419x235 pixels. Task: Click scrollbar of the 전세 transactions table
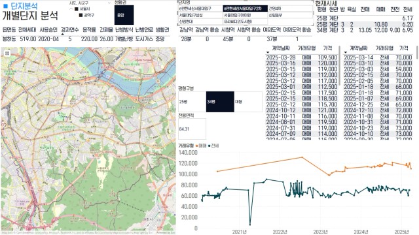pyautogui.click(x=417, y=52)
